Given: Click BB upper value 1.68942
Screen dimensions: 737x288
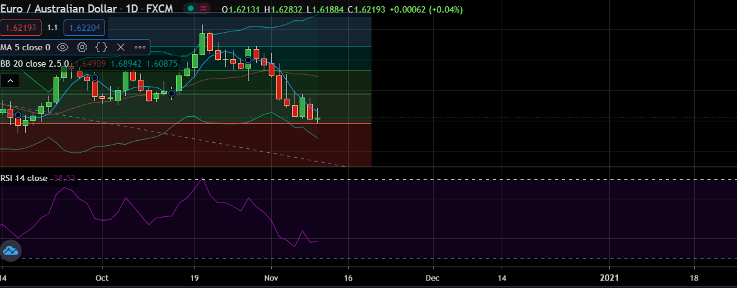Looking at the screenshot, I should point(127,64).
